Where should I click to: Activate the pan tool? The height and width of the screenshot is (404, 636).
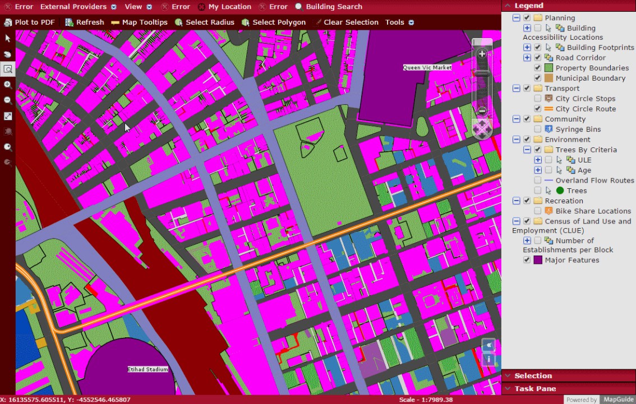(7, 54)
